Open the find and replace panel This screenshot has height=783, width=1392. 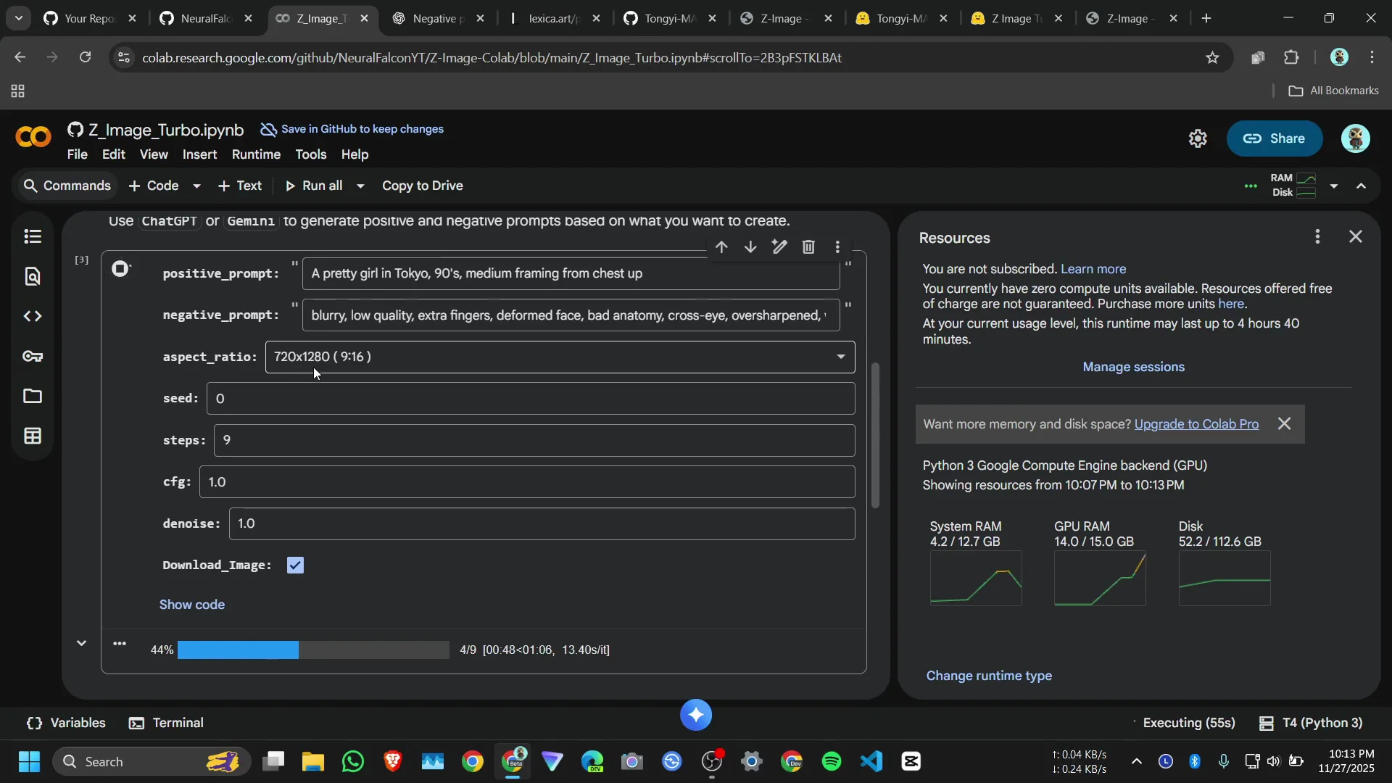point(33,276)
